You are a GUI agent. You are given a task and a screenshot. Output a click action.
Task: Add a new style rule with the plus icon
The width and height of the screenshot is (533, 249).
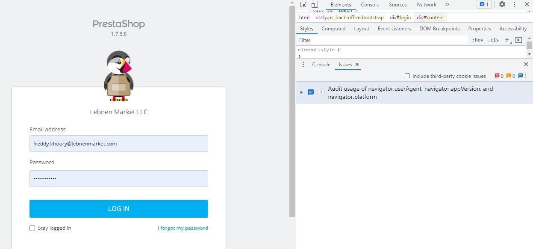tap(507, 40)
